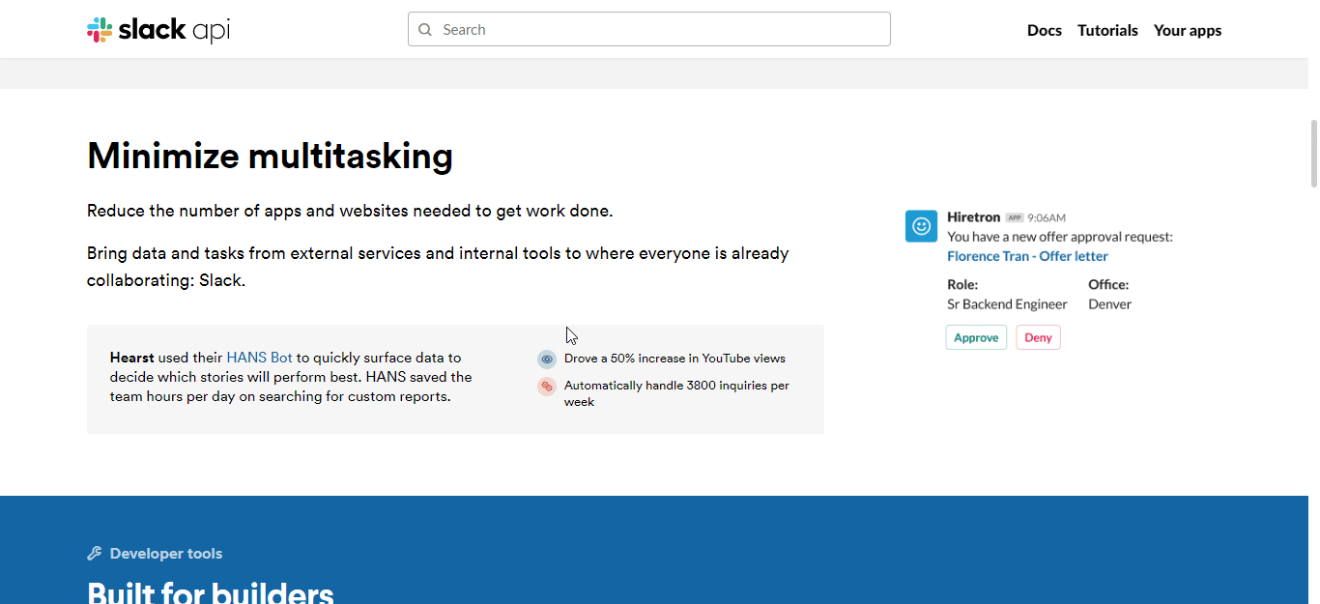Click 'You have a new offer approval request' text
This screenshot has height=604, width=1320.
[x=1060, y=237]
